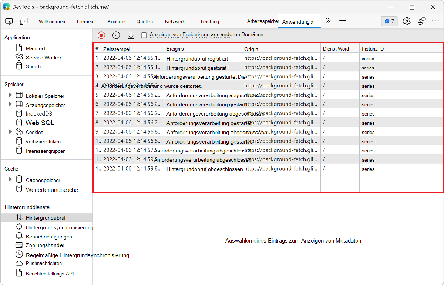
Task: Select Hintergrundsynchronisierung in sidebar
Action: tap(59, 227)
